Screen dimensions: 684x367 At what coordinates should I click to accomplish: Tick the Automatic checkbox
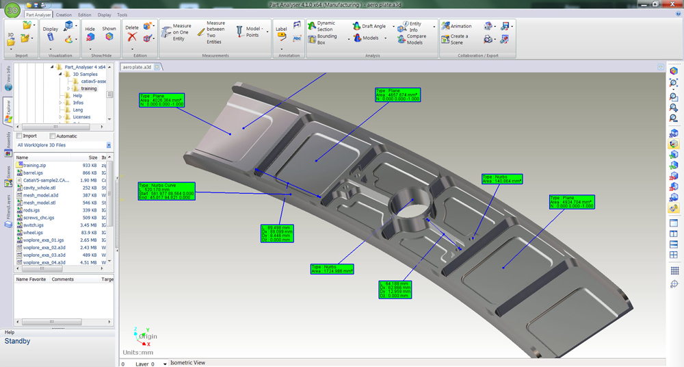pos(52,136)
